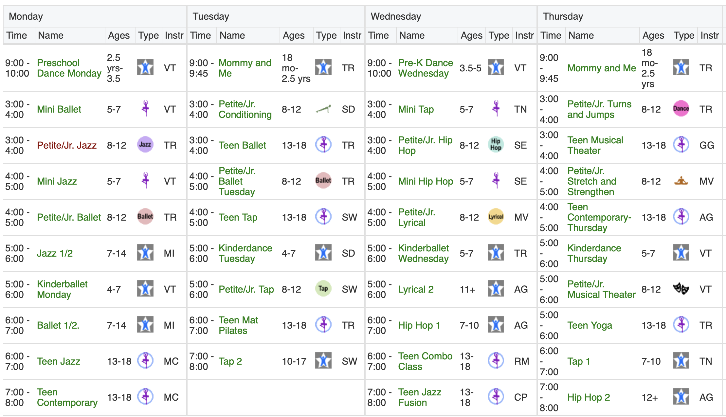Open the Teen Jazz Fusion link
The width and height of the screenshot is (726, 417).
coord(420,397)
